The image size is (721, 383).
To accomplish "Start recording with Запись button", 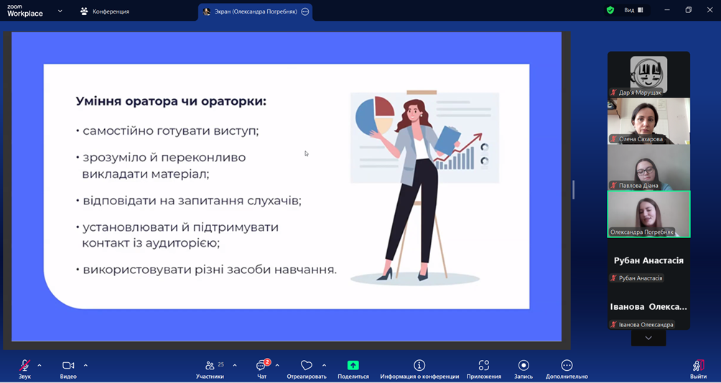I will point(524,369).
